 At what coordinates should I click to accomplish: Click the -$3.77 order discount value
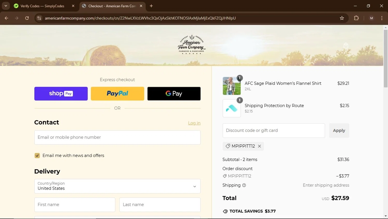point(342,176)
